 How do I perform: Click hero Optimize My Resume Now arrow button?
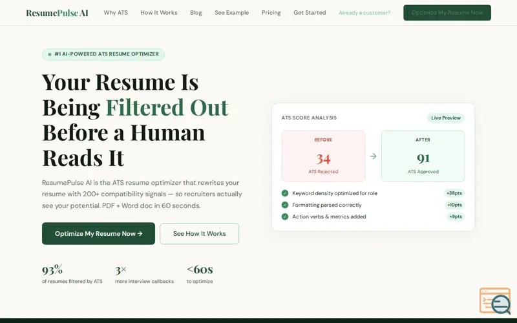[x=98, y=233]
